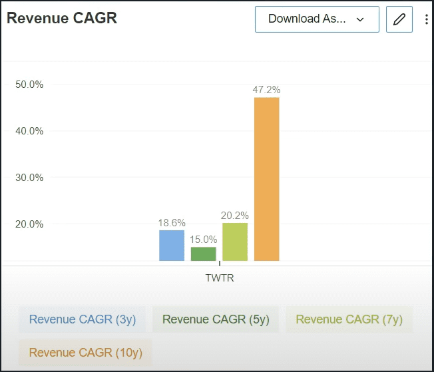Click the 47.2% data label

pos(266,89)
